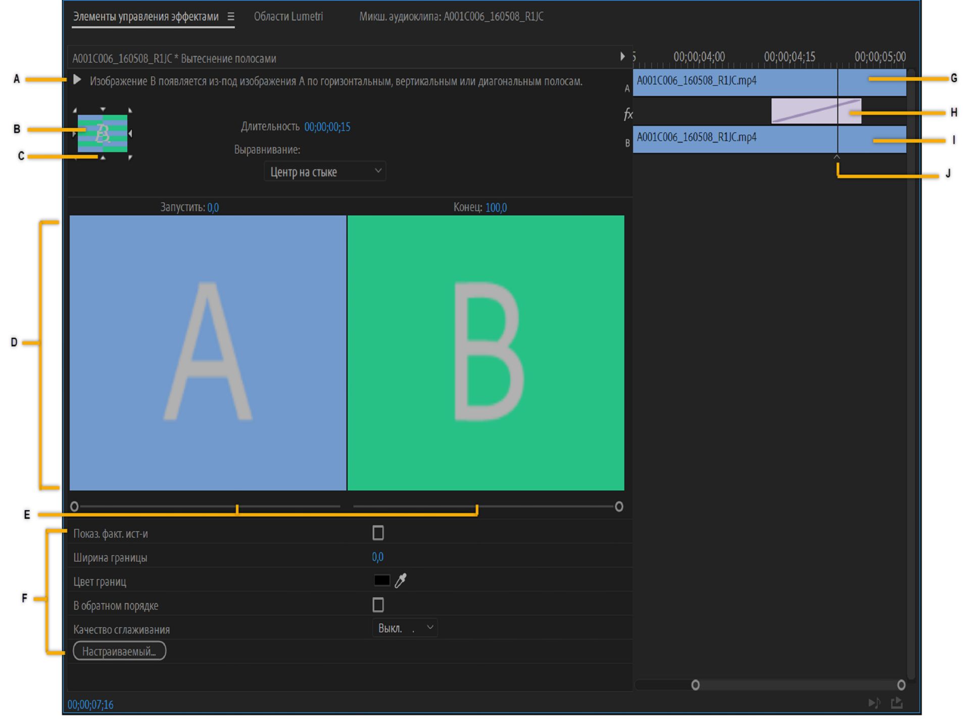Click the export frame icon
The height and width of the screenshot is (728, 970).
[x=897, y=703]
